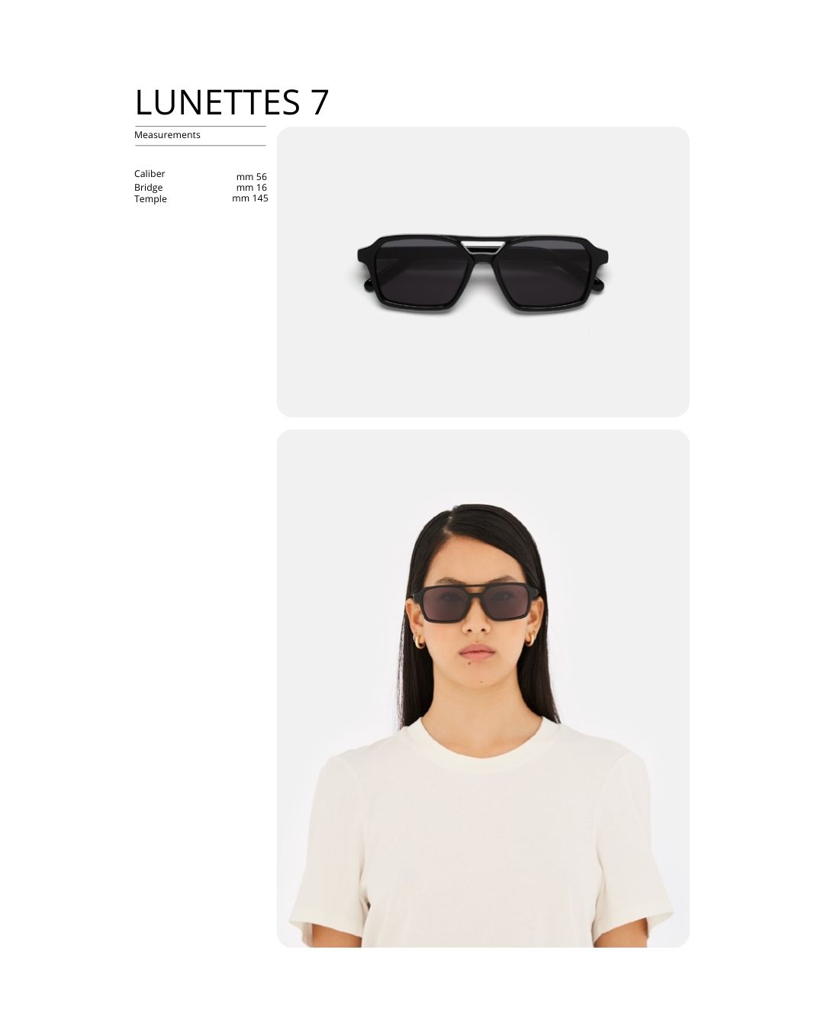Open the black sunglasses product image
This screenshot has width=824, height=1030.
tap(483, 272)
